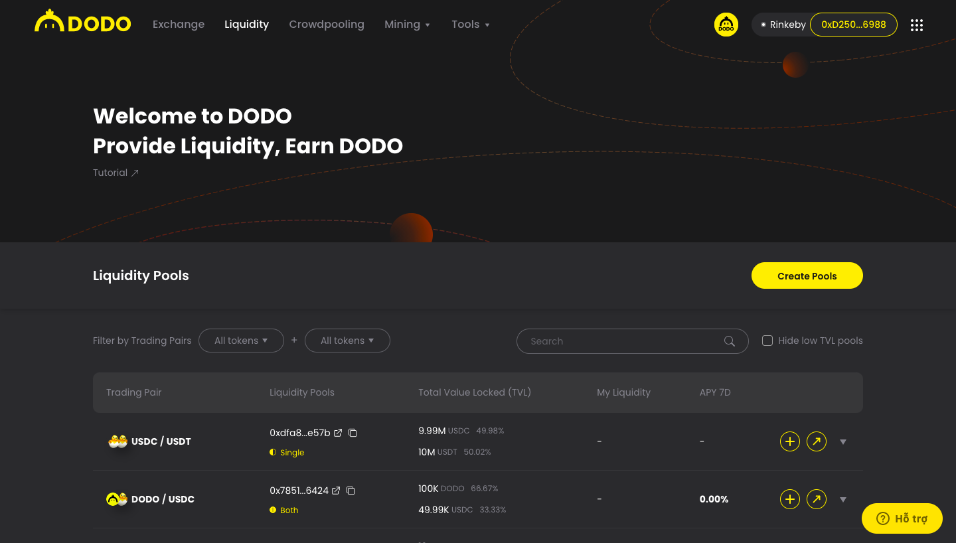Add liquidity to the USDC / USDT pool
The height and width of the screenshot is (543, 956).
click(x=789, y=441)
